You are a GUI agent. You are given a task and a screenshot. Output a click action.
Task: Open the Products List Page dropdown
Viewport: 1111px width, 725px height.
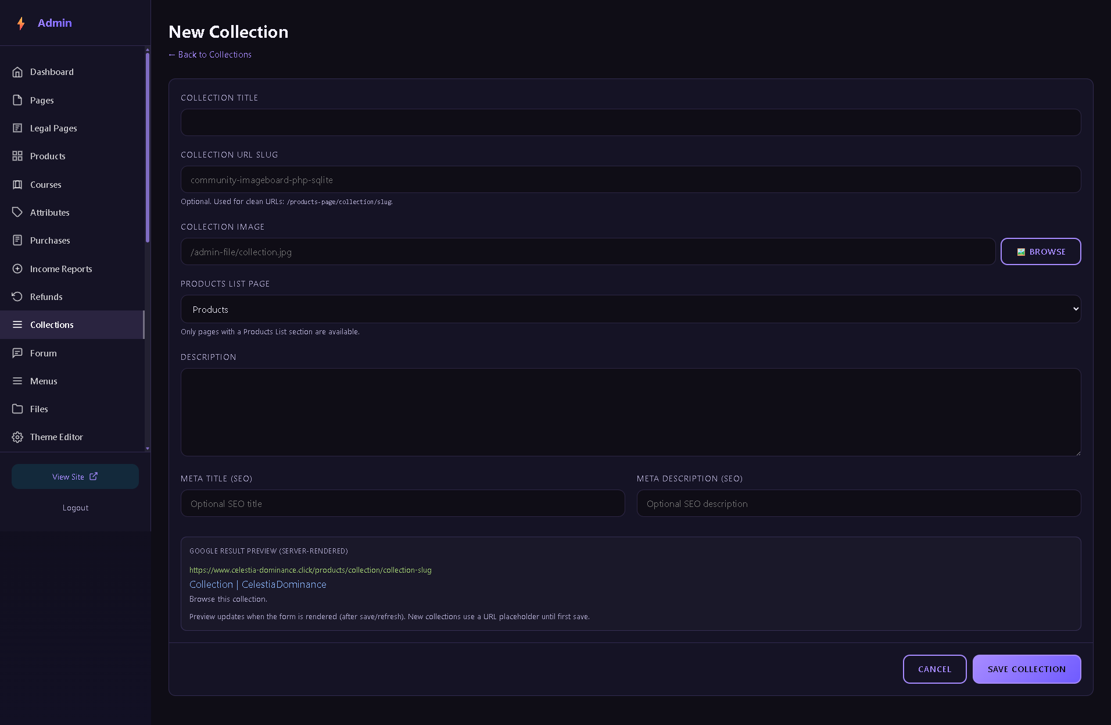pyautogui.click(x=630, y=309)
